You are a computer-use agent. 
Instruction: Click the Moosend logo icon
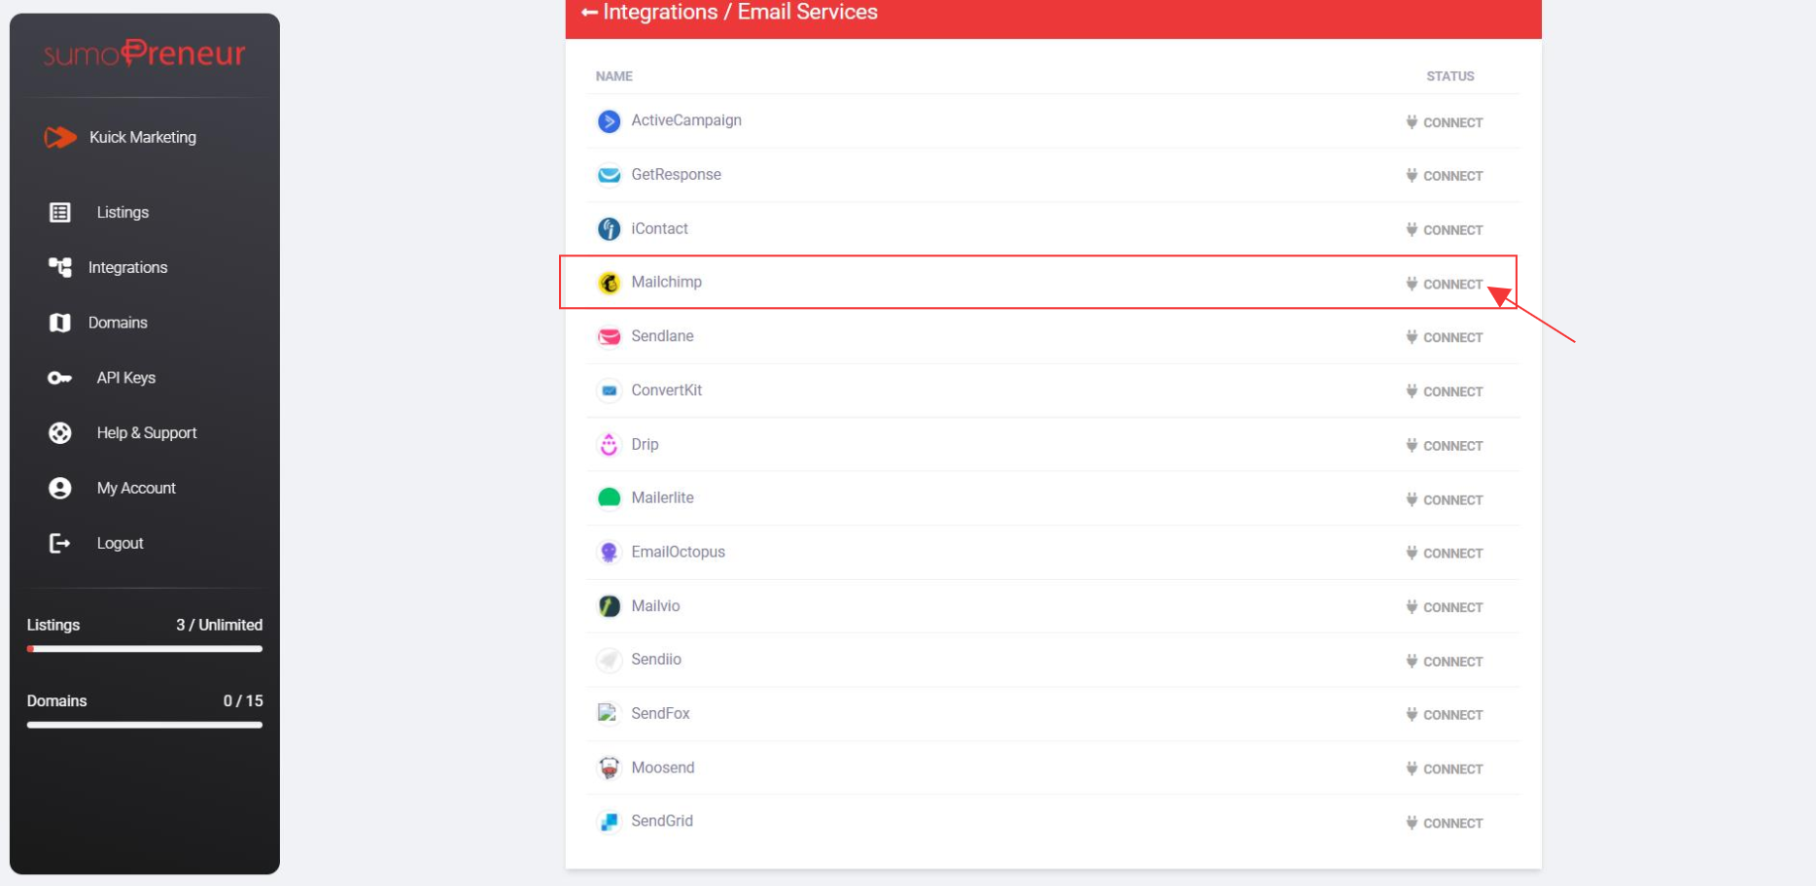click(x=610, y=768)
